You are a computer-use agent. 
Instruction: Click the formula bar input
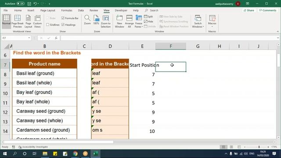169,38
